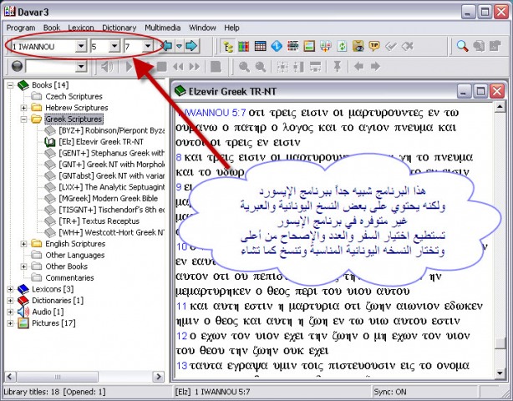Image resolution: width=513 pixels, height=401 pixels.
Task: Click the TIP icon in the toolbar
Action: 373,46
